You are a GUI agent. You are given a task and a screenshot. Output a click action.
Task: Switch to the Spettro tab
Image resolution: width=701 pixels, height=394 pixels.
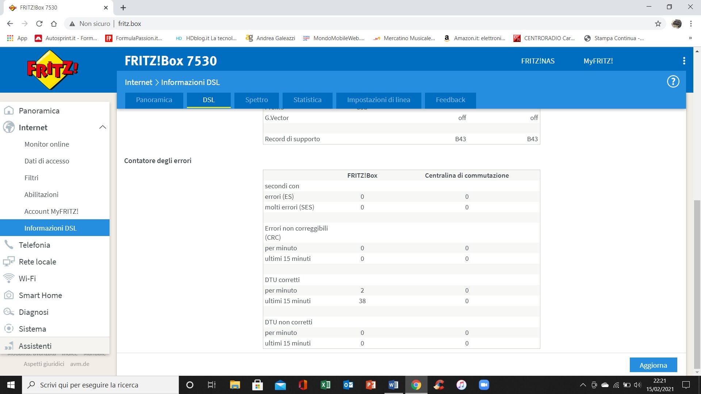tap(257, 100)
